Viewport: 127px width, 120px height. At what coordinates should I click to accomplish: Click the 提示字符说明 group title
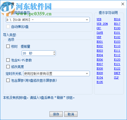tap(108, 13)
